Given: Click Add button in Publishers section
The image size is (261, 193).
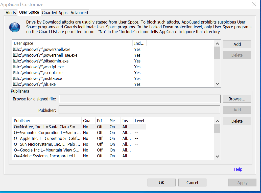Looking at the screenshot, I should (237, 110).
